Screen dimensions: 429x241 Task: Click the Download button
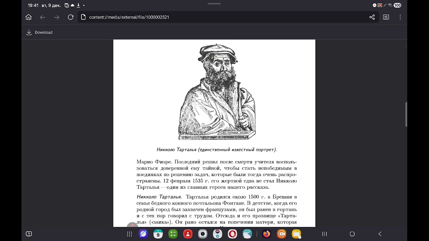[x=40, y=32]
